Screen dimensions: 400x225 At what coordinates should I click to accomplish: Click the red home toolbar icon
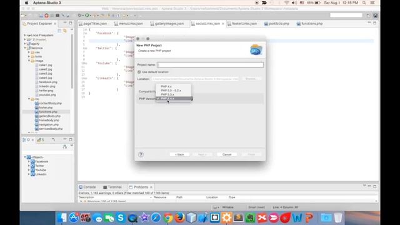coord(46,16)
